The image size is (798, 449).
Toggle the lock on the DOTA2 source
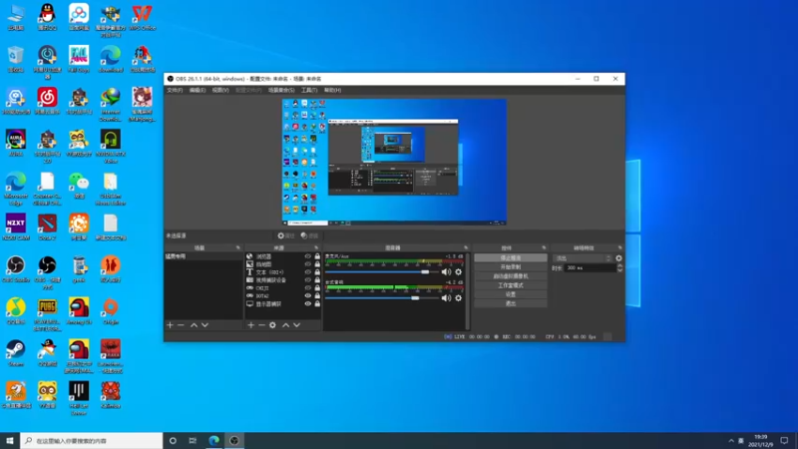coord(317,295)
